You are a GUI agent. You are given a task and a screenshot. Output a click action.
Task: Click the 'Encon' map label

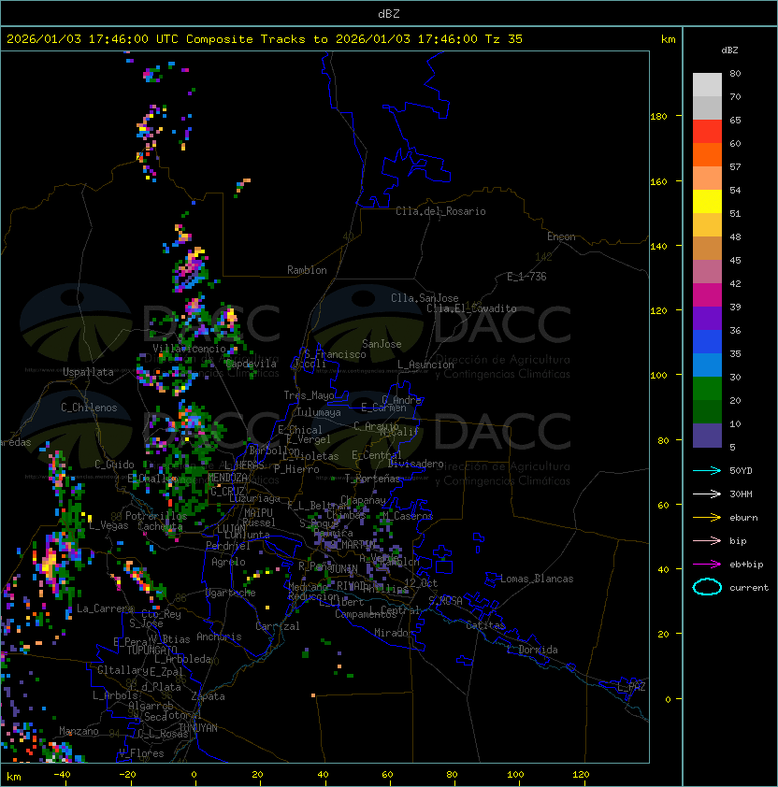point(561,236)
